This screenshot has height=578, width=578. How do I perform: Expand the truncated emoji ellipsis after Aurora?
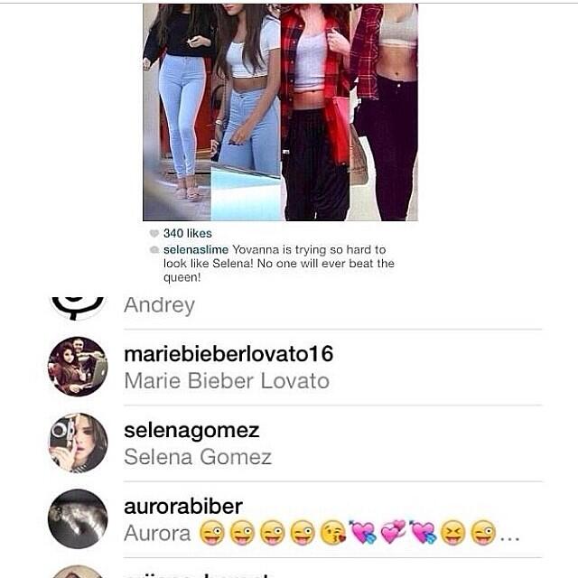(x=509, y=538)
